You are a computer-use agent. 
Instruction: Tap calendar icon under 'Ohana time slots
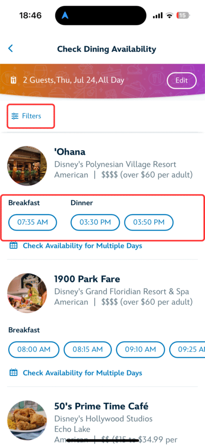coord(13,246)
